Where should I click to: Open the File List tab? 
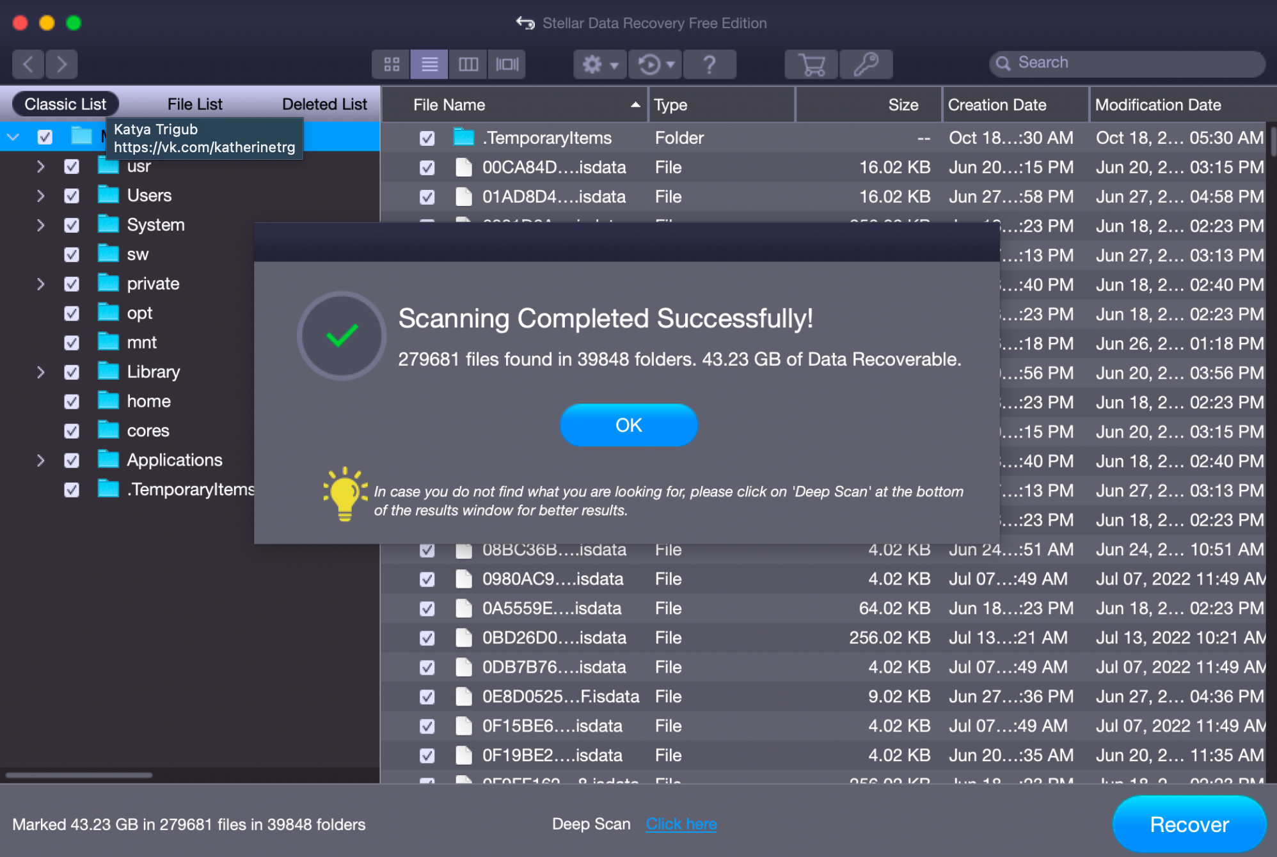point(194,104)
